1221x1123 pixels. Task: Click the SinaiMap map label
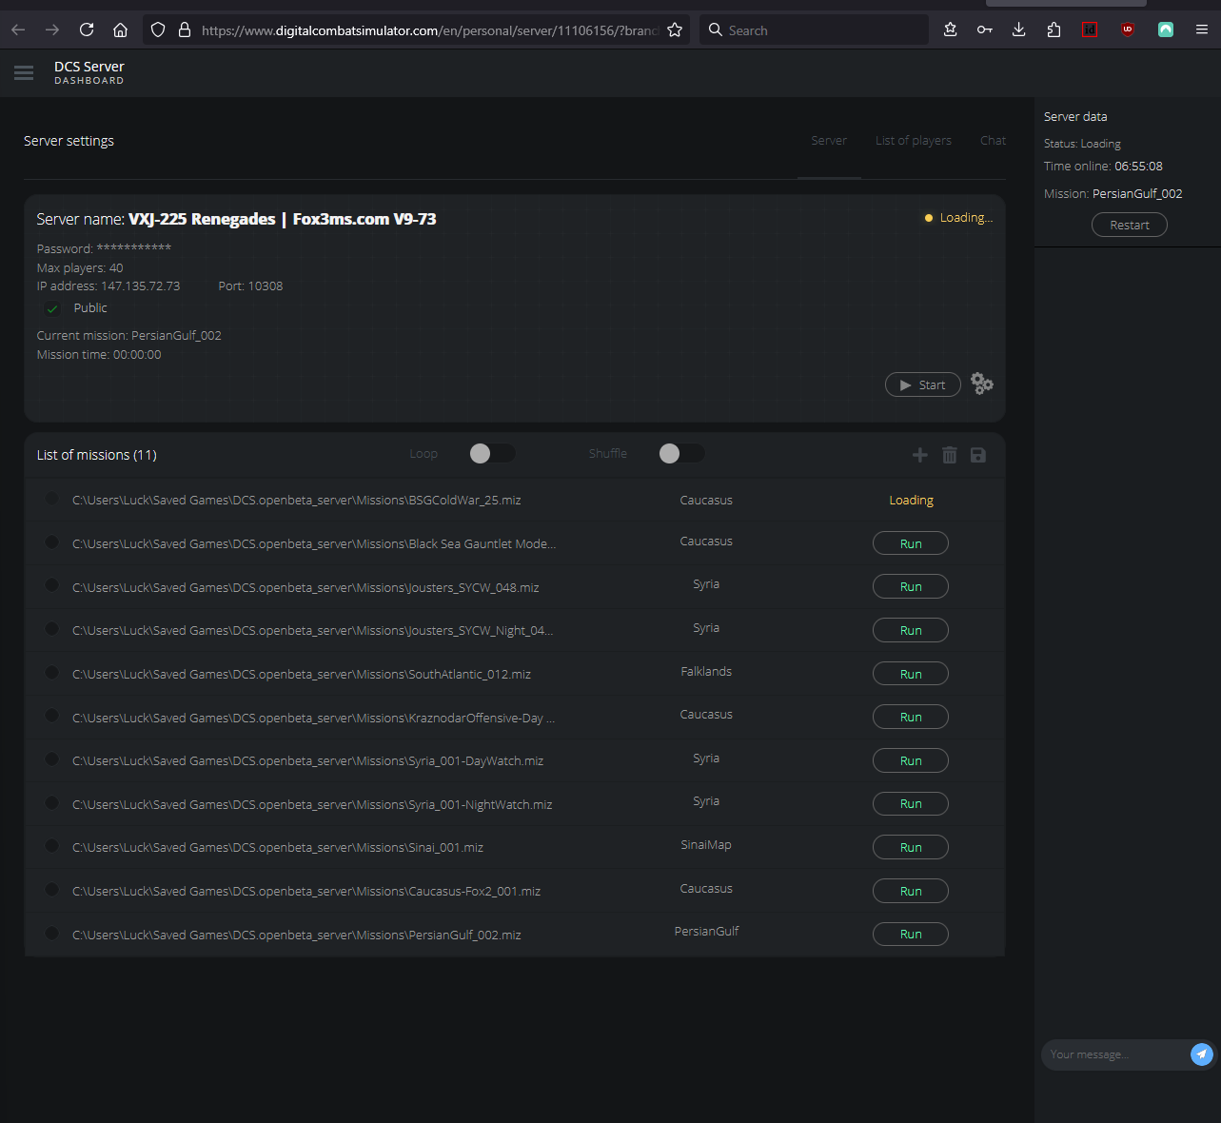tap(706, 844)
